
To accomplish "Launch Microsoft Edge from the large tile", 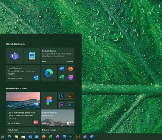I will click(x=49, y=73).
